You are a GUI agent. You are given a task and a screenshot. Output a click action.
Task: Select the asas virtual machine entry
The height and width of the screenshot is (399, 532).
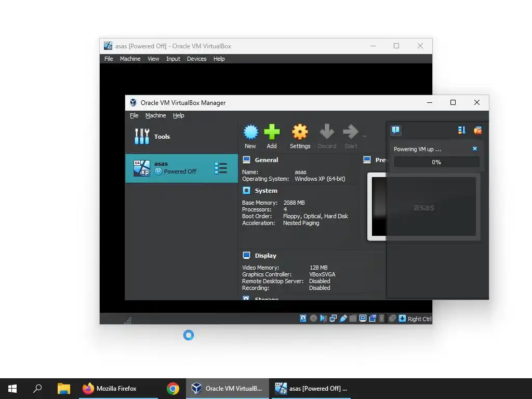[x=181, y=168]
